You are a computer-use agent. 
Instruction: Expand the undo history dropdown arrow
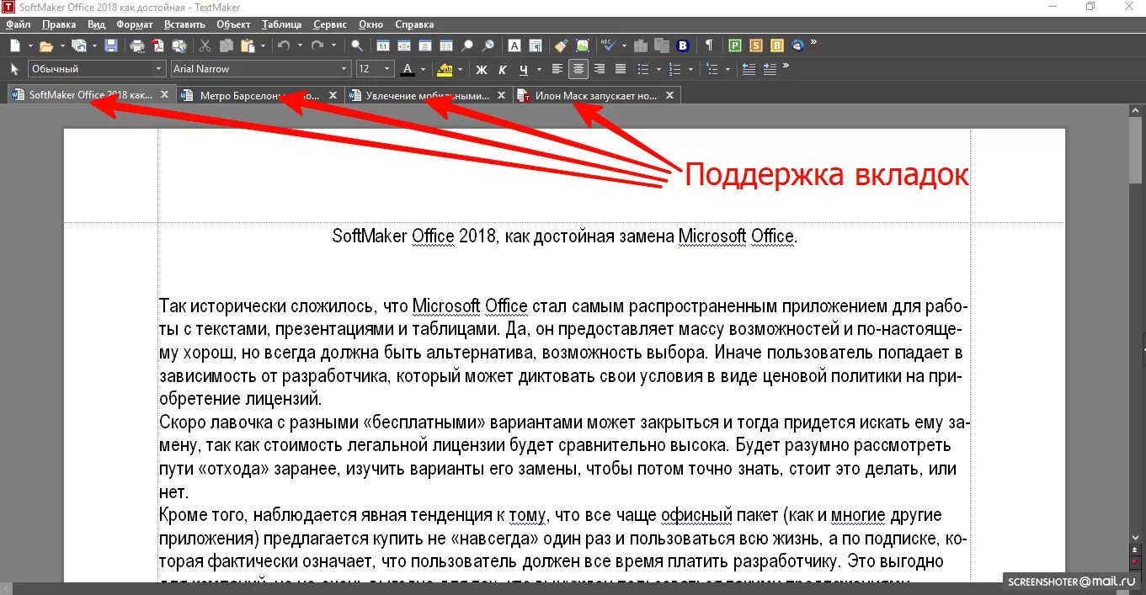click(x=300, y=45)
